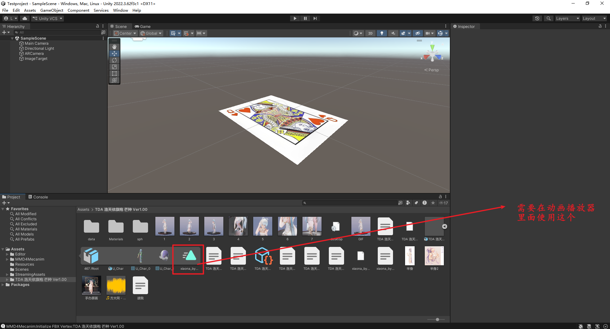Toggle 2D view mode in Scene

point(370,33)
